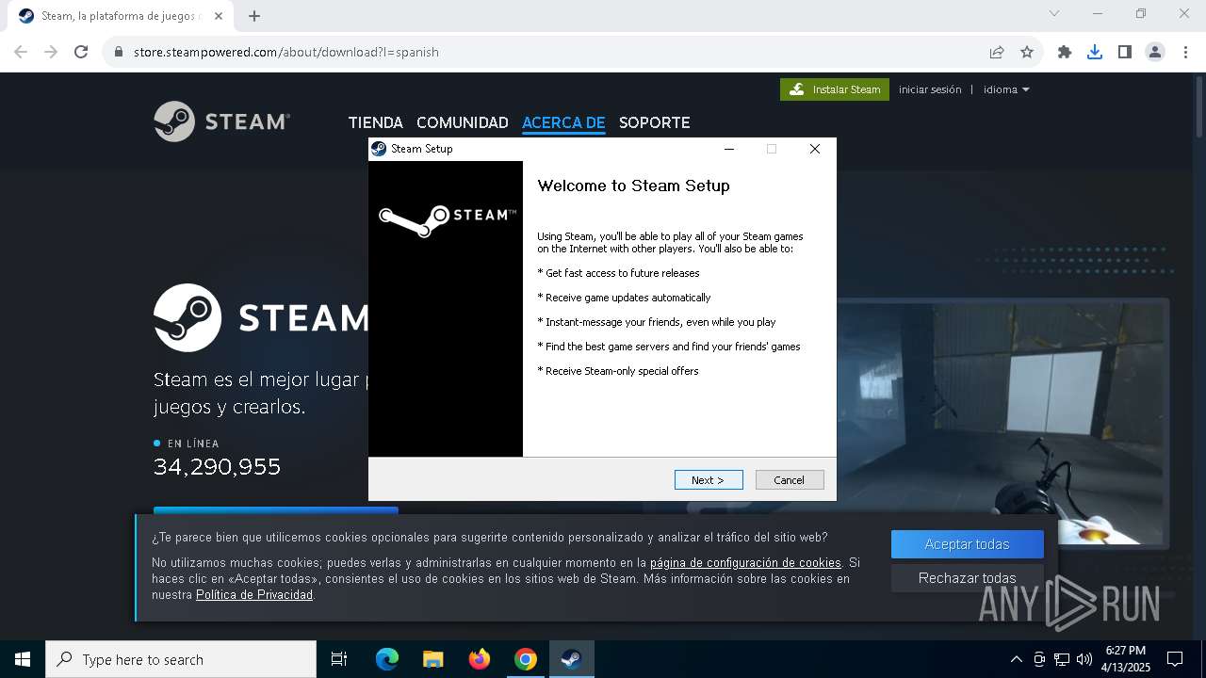Show hidden system tray icons
This screenshot has height=678, width=1206.
(x=1016, y=659)
